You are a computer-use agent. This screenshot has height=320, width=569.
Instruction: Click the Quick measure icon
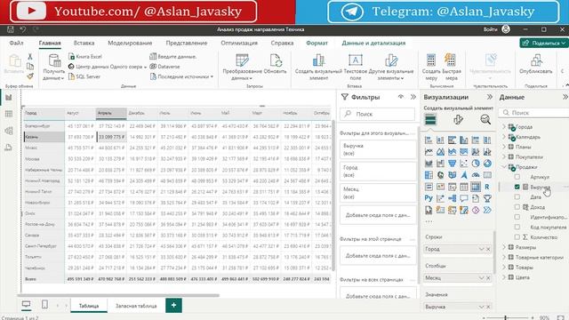[x=451, y=68]
